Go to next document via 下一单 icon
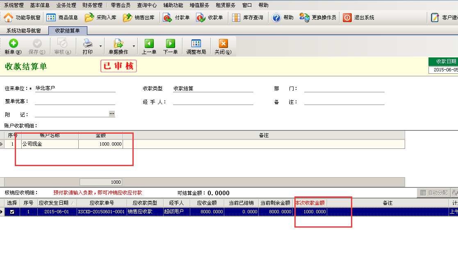The image size is (458, 260). [x=171, y=46]
